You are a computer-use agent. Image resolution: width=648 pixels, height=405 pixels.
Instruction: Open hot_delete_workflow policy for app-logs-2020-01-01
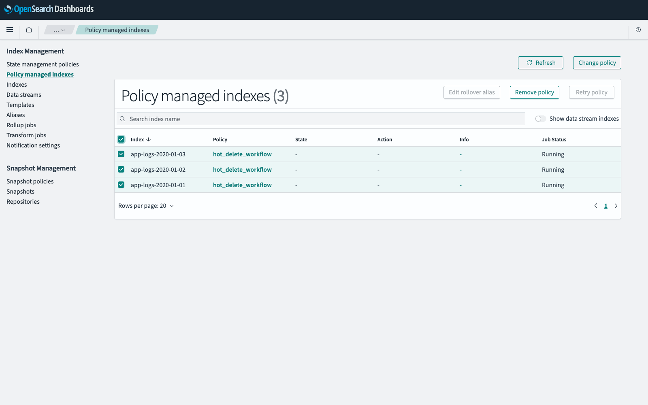[242, 185]
